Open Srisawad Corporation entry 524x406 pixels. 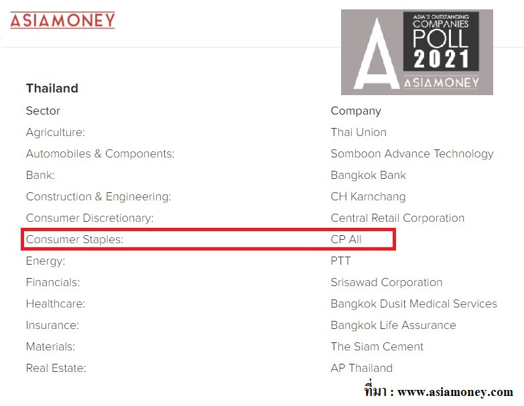(387, 282)
